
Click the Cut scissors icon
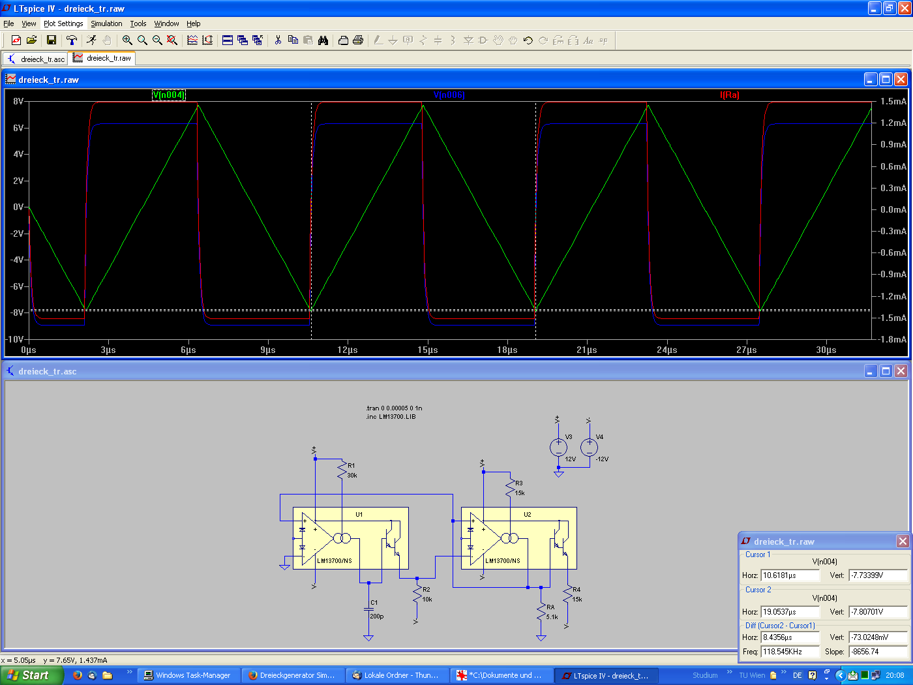pos(278,40)
